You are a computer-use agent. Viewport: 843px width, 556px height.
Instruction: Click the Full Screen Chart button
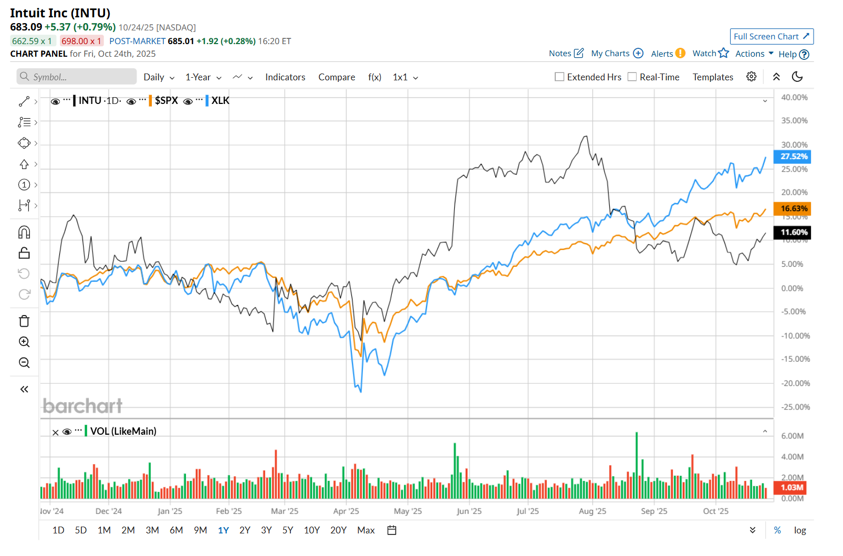click(771, 36)
